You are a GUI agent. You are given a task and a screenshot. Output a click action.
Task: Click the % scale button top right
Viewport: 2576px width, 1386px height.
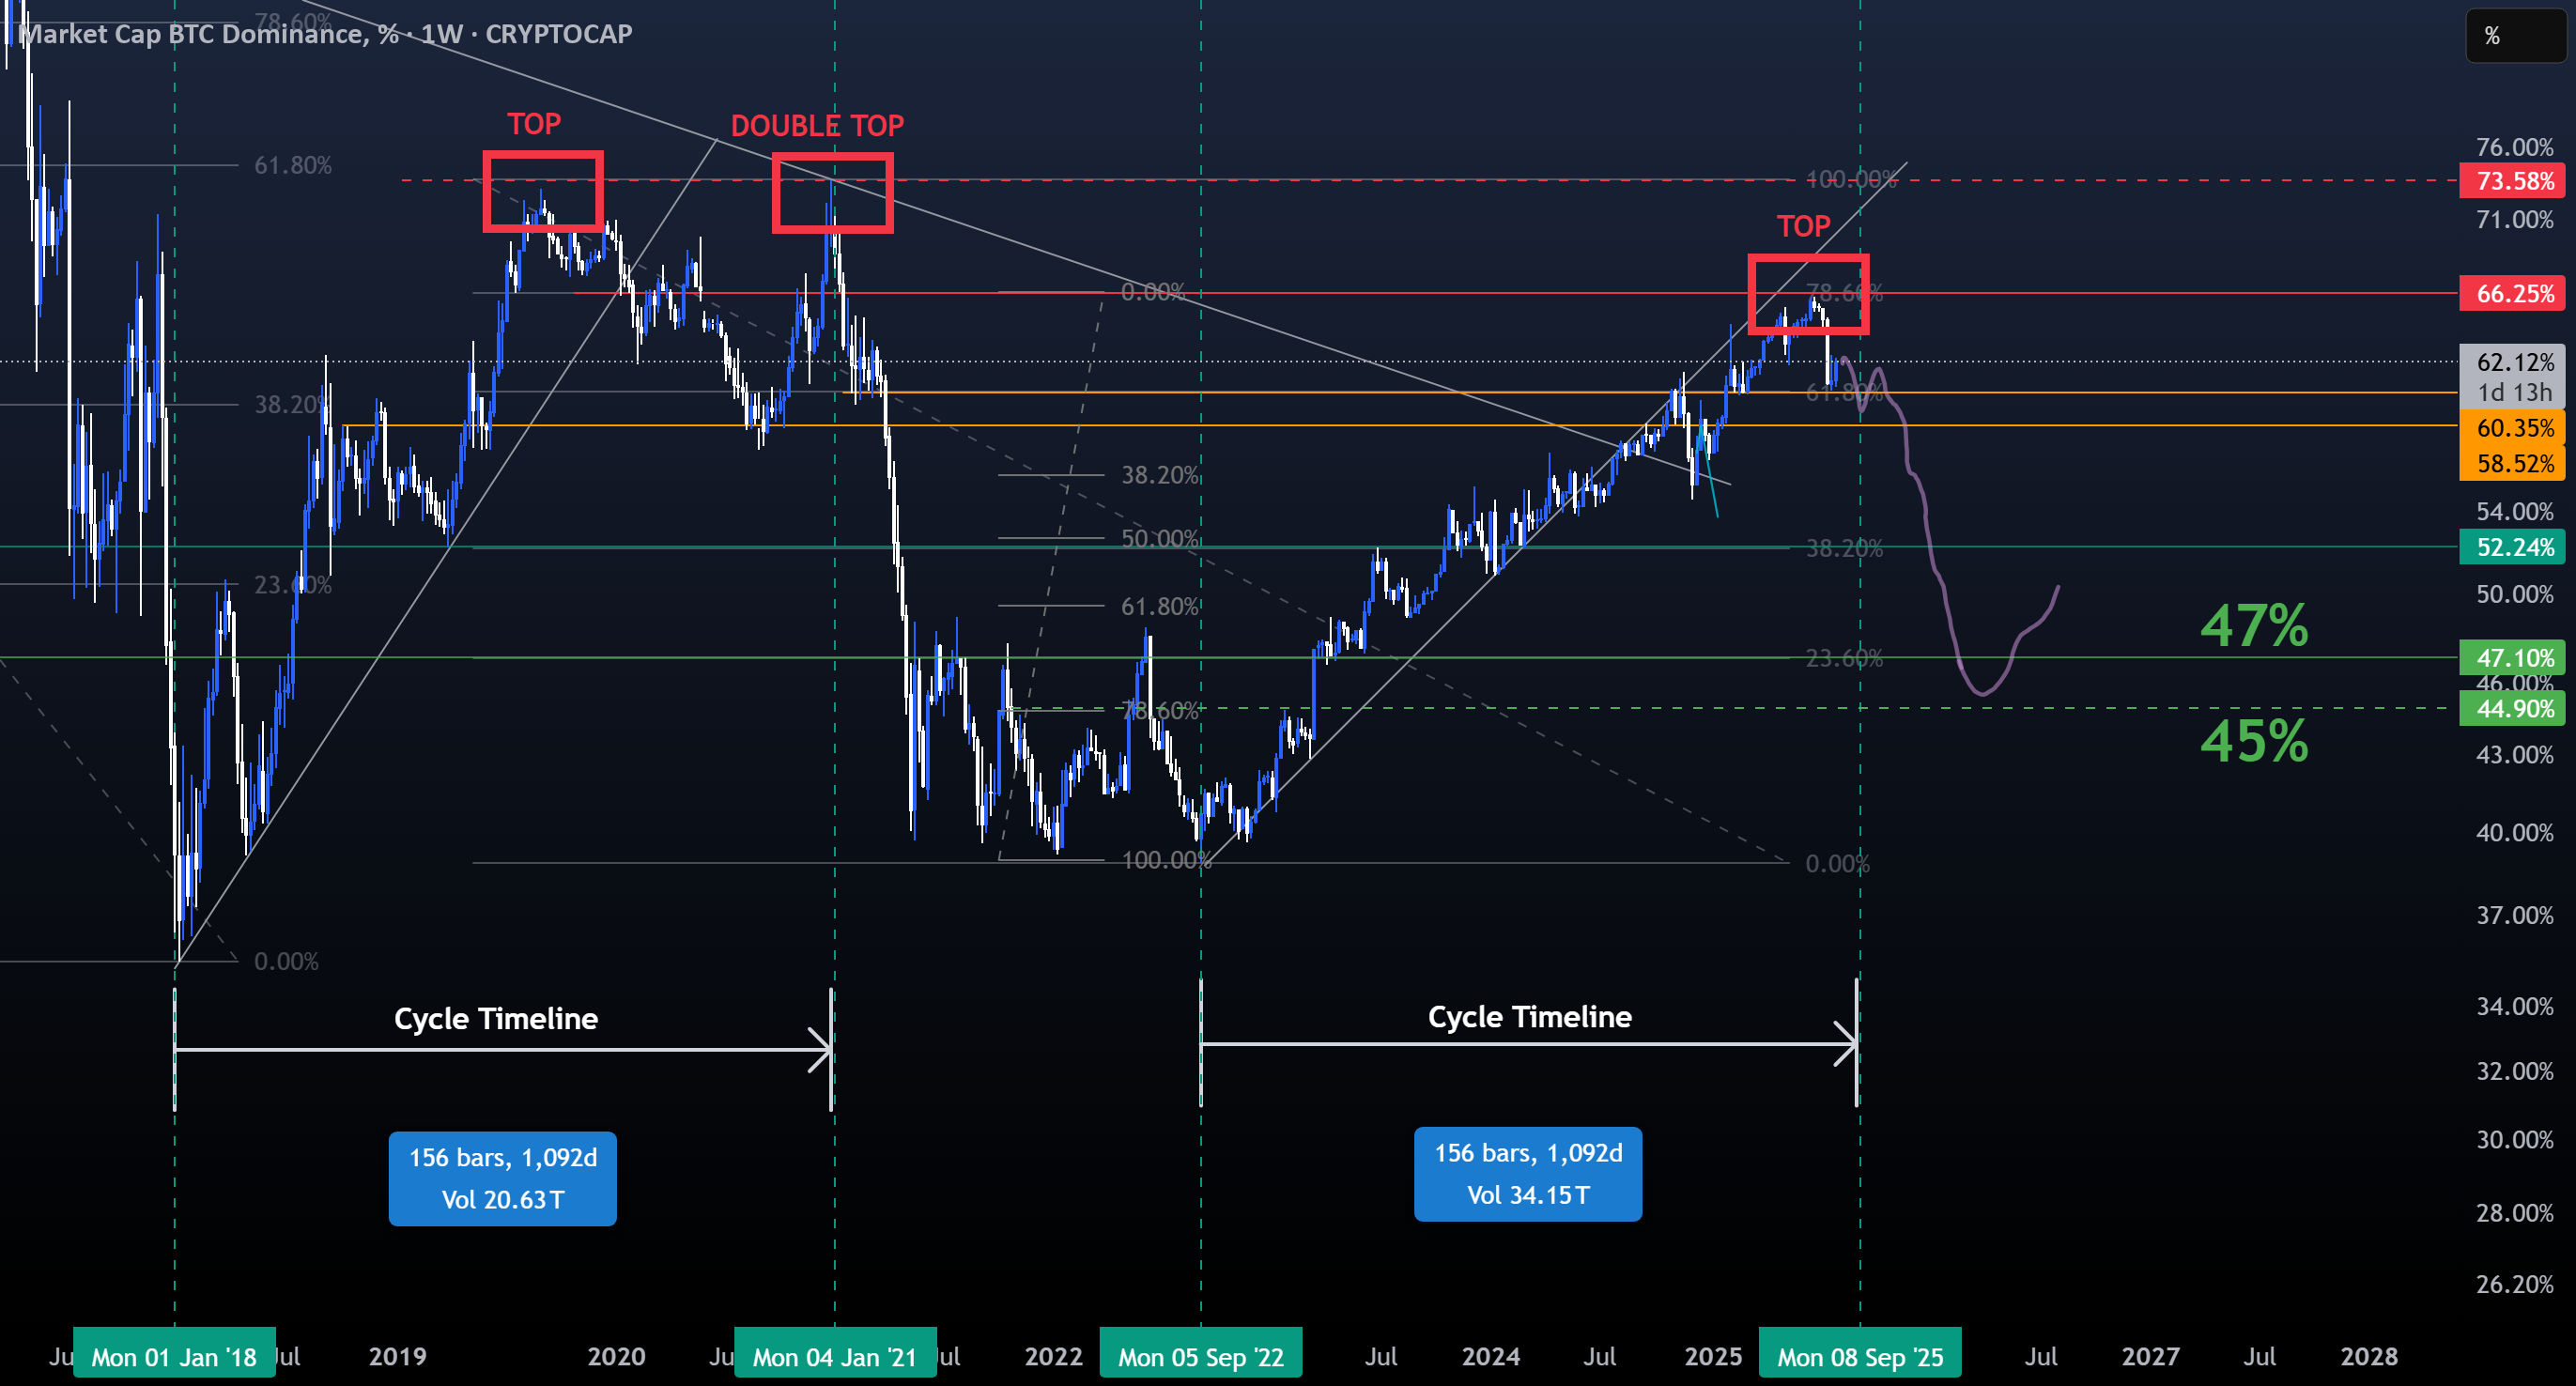click(x=2514, y=36)
